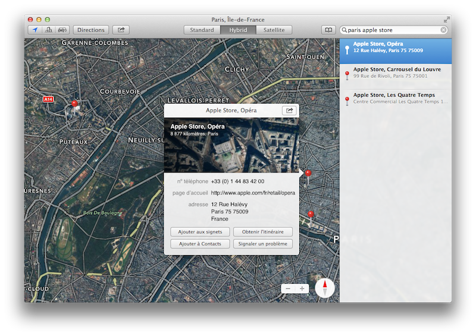Toggle 3D buildings view icon
This screenshot has height=336, width=476.
(49, 30)
